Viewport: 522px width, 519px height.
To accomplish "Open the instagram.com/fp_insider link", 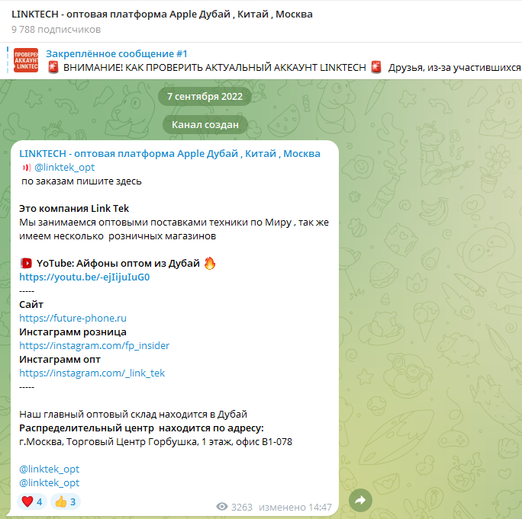I will [x=94, y=345].
